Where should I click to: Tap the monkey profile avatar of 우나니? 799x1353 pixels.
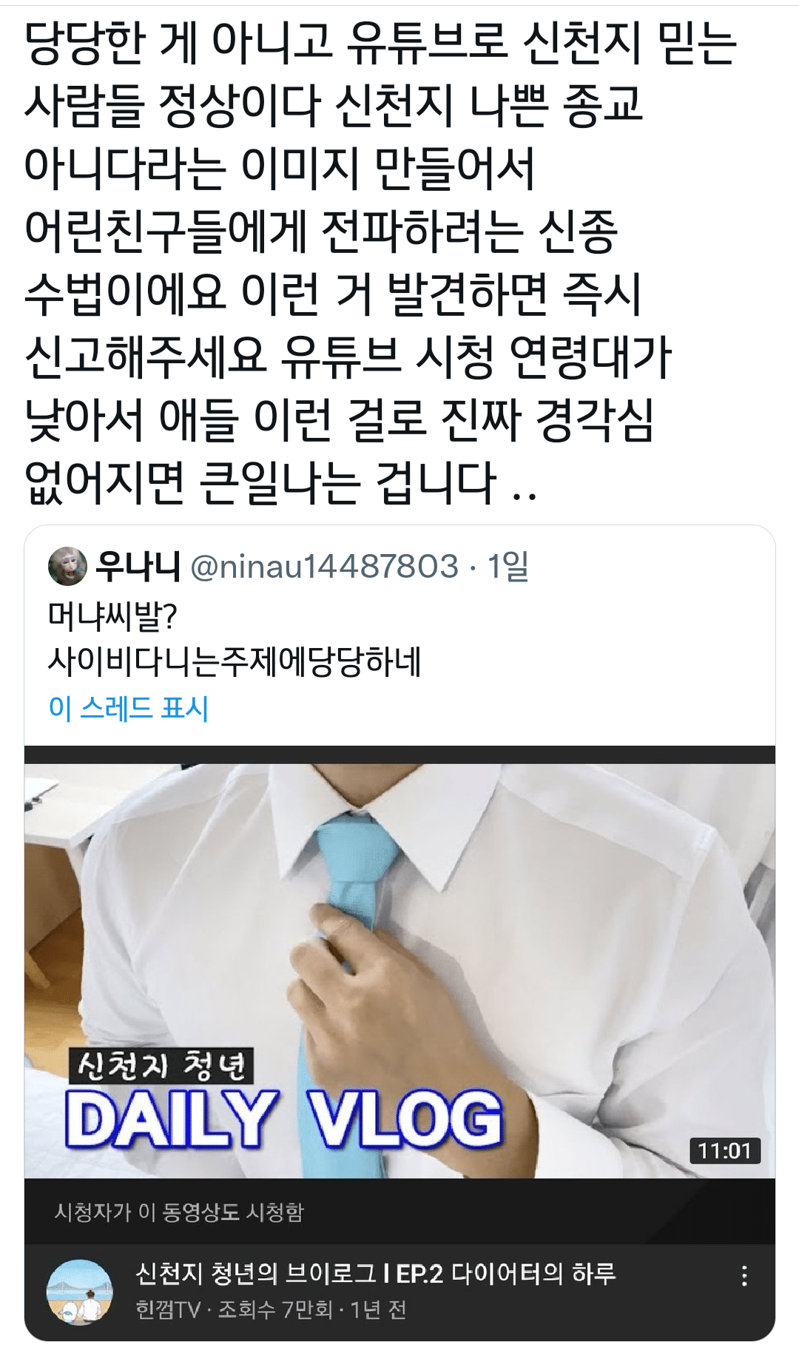click(x=67, y=567)
